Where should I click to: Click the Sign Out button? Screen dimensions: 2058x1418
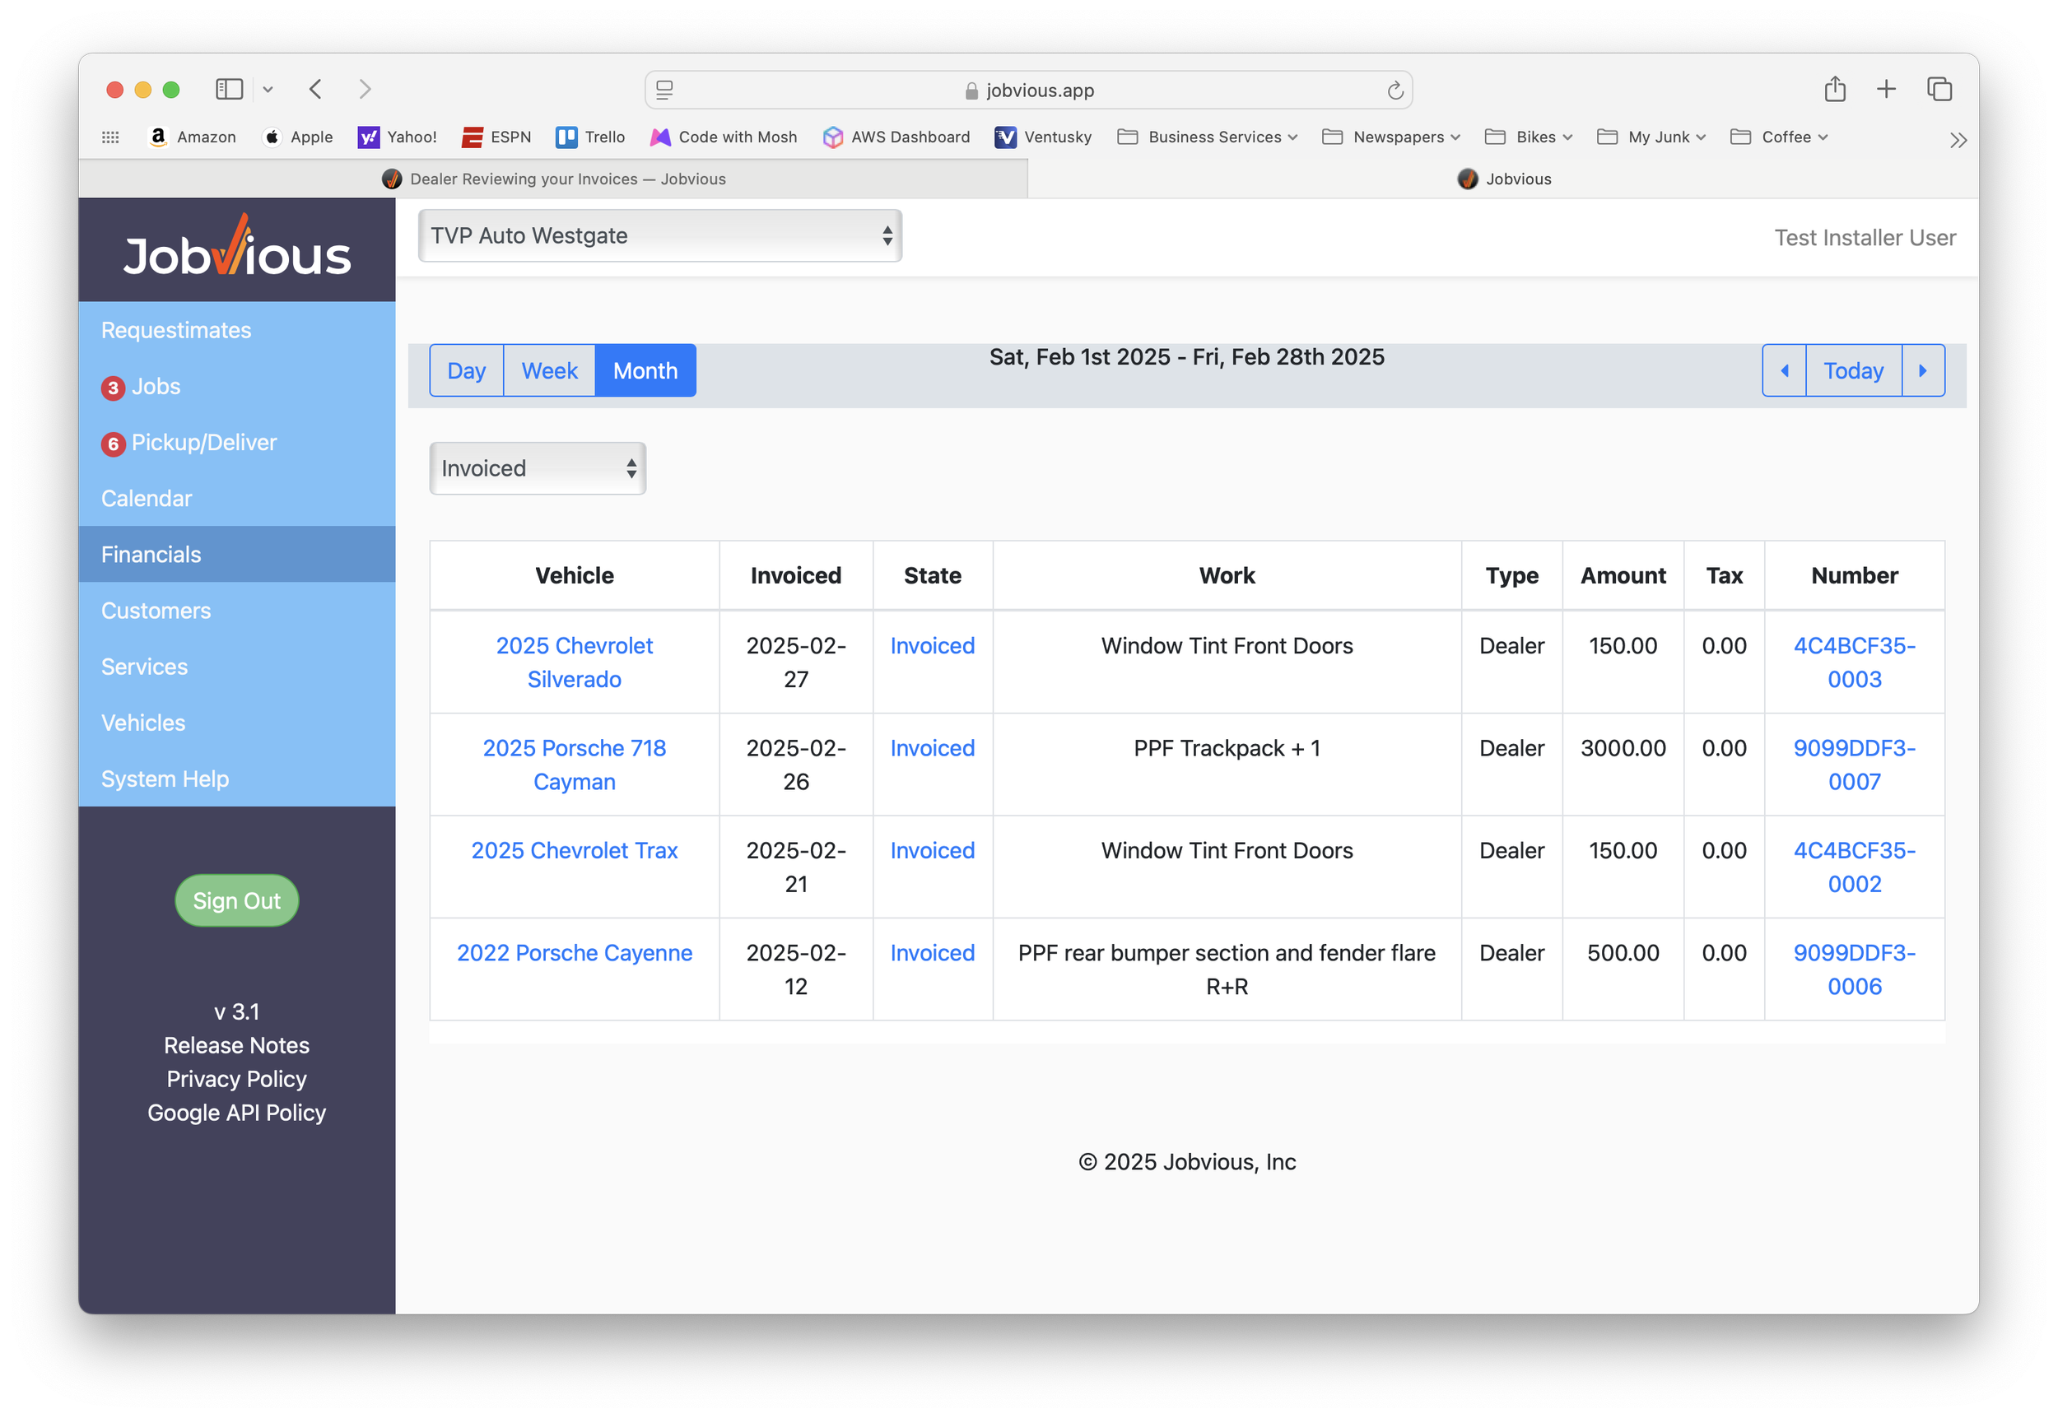click(x=236, y=901)
